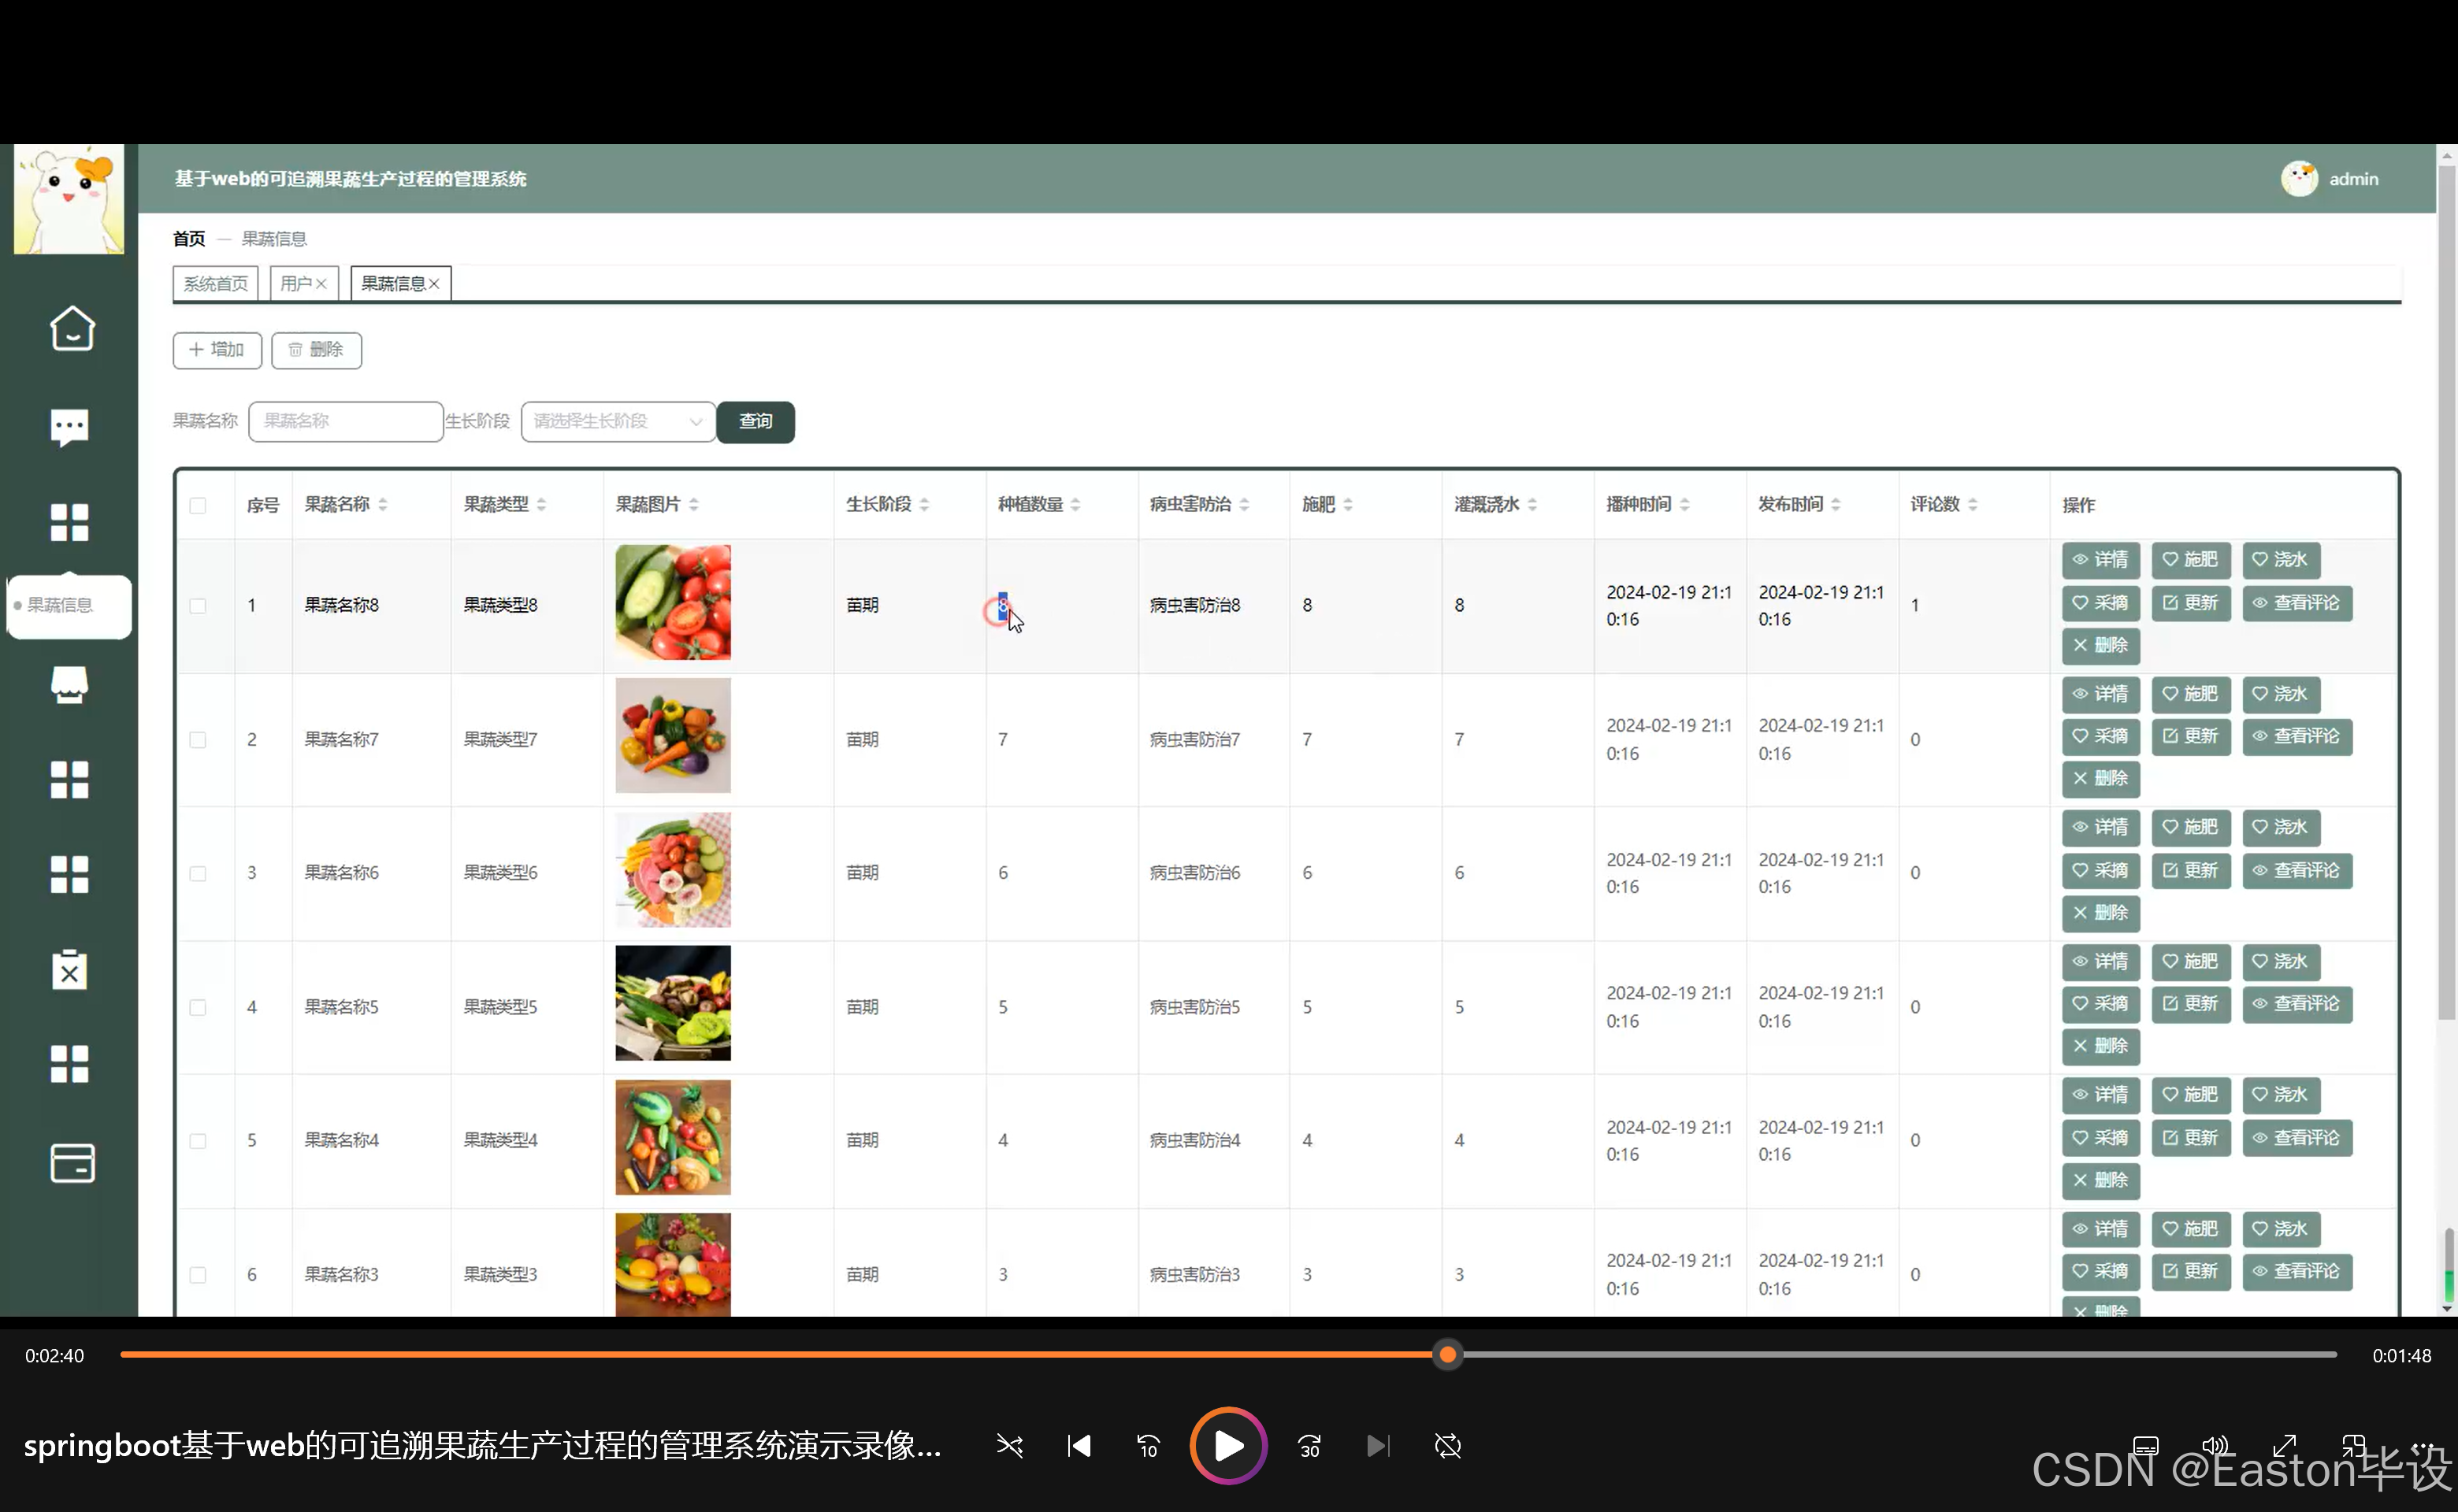Click the home icon in the sidebar
Screen dimensions: 2458x1512
71,328
